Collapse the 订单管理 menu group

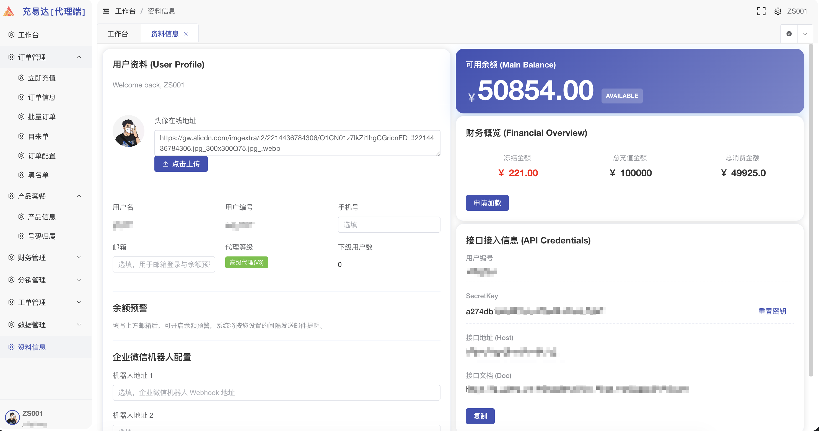click(x=46, y=57)
